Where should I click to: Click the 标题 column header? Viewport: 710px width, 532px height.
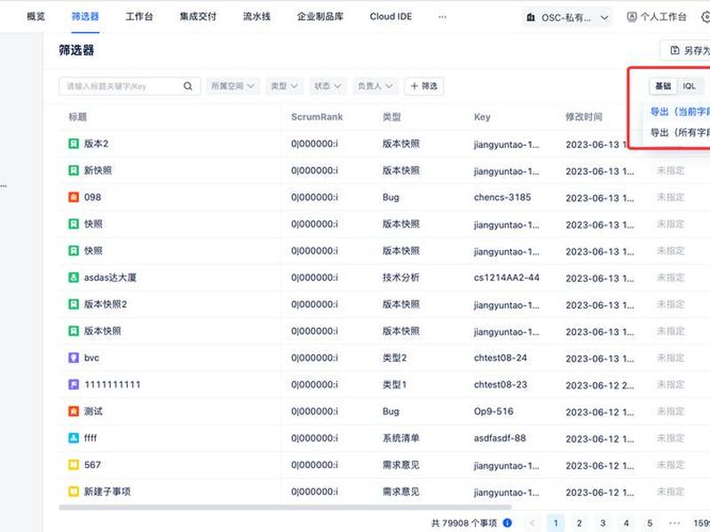(x=77, y=117)
